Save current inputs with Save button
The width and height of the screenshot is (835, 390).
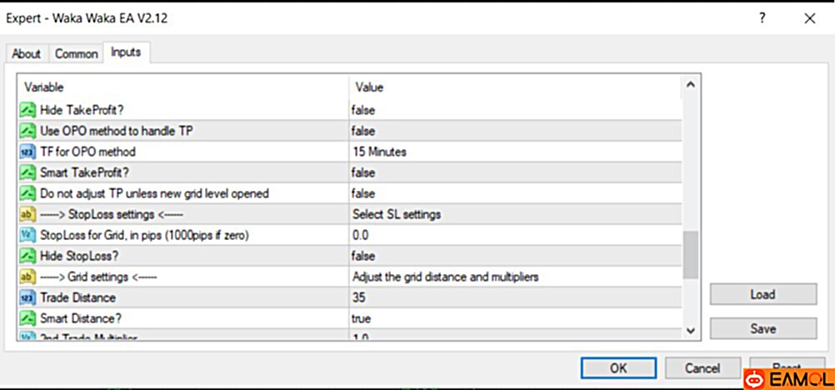[763, 328]
